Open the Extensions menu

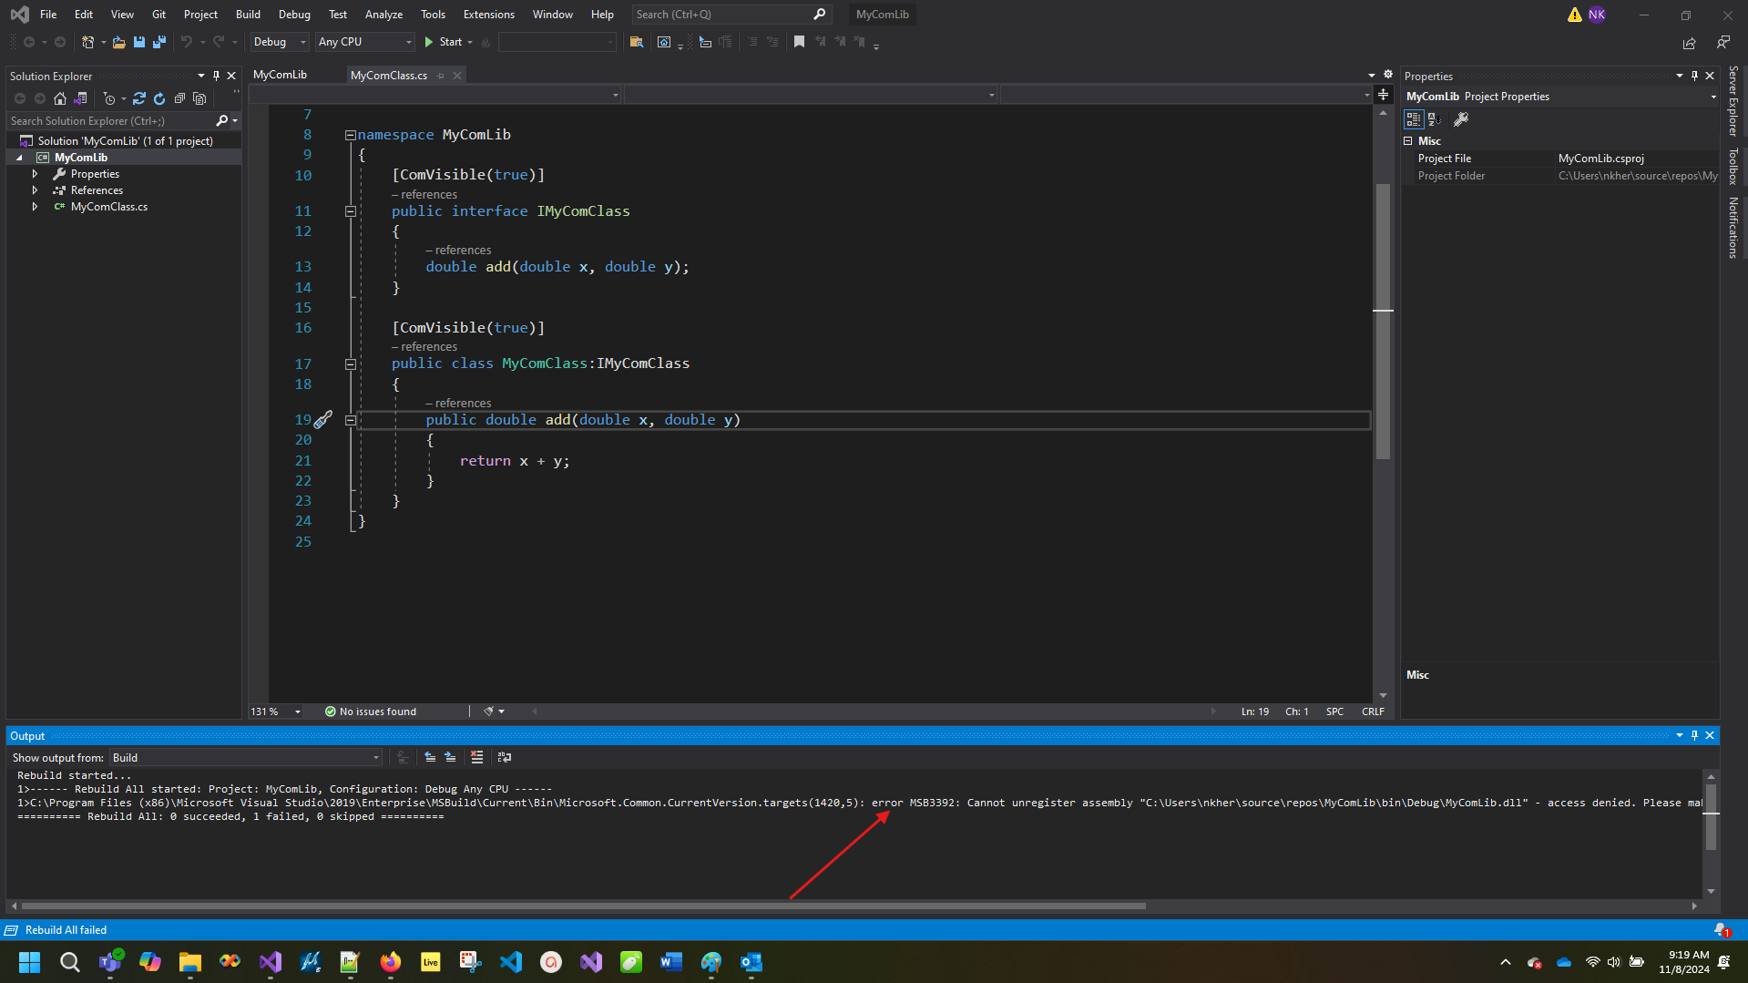point(488,15)
